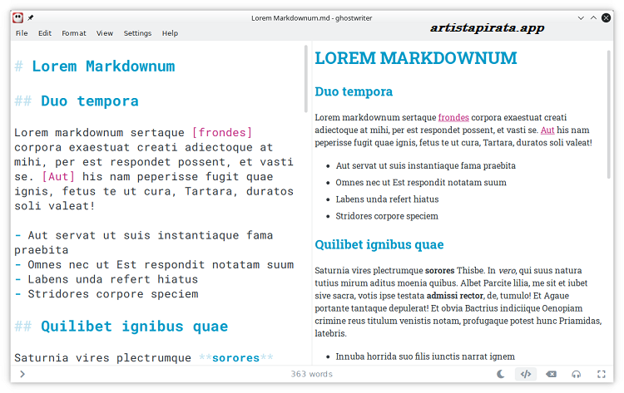Open the Aut link in preview
Image resolution: width=624 pixels, height=393 pixels.
coord(547,130)
